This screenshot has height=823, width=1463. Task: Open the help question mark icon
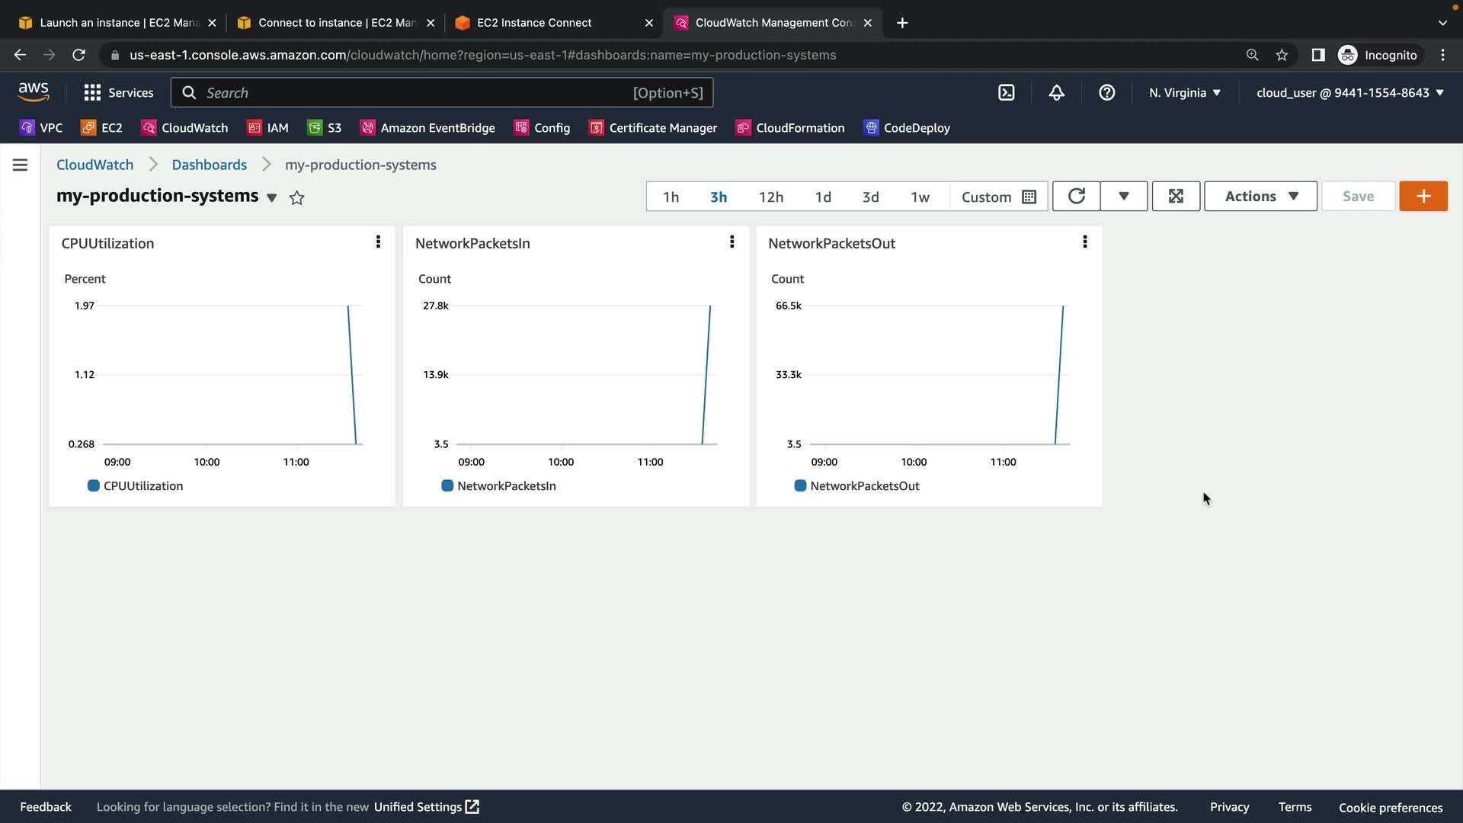pos(1106,92)
